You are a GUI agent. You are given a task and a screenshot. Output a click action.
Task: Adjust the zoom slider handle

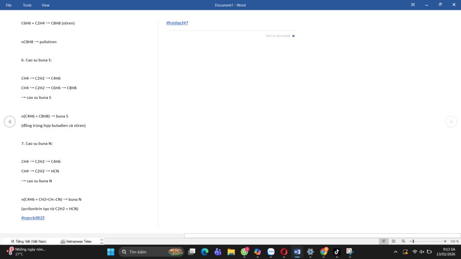click(x=413, y=241)
